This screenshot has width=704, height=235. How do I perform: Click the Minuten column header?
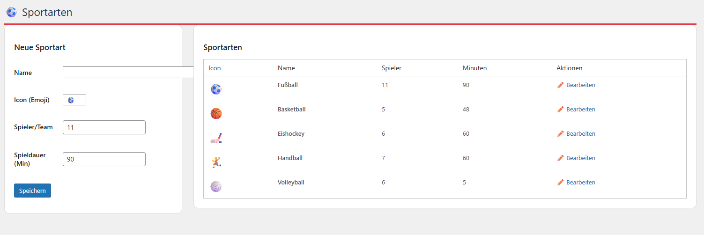click(x=474, y=68)
